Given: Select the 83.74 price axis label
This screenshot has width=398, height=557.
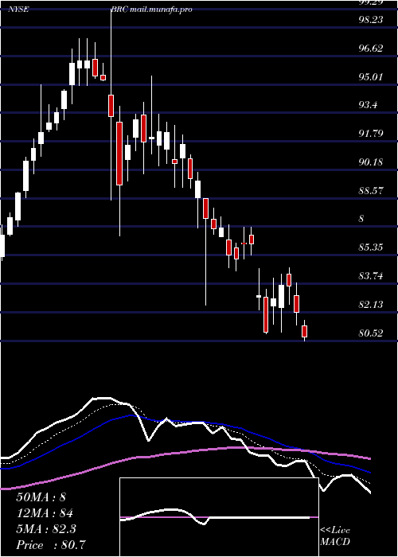Looking at the screenshot, I should pyautogui.click(x=371, y=275).
